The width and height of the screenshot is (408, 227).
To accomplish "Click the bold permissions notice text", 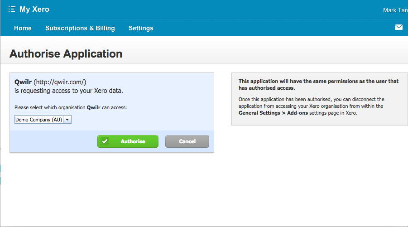I will (x=318, y=85).
